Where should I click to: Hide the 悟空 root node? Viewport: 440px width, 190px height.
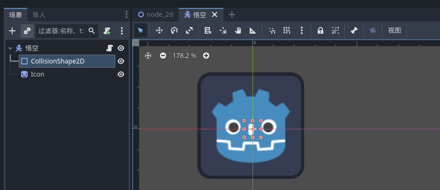tap(121, 48)
